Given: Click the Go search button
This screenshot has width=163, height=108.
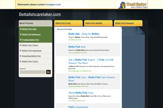Looking at the screenshot, I should click(48, 72).
